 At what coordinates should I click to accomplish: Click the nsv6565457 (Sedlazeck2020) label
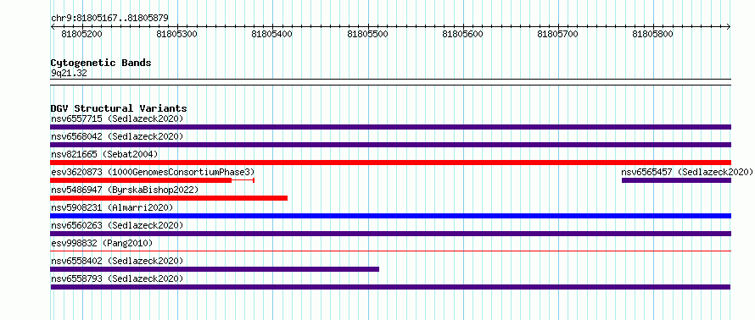click(x=686, y=172)
